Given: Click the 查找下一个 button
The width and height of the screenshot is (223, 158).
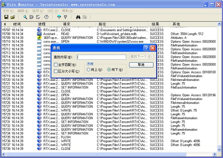Looking at the screenshot, I should (141, 57).
